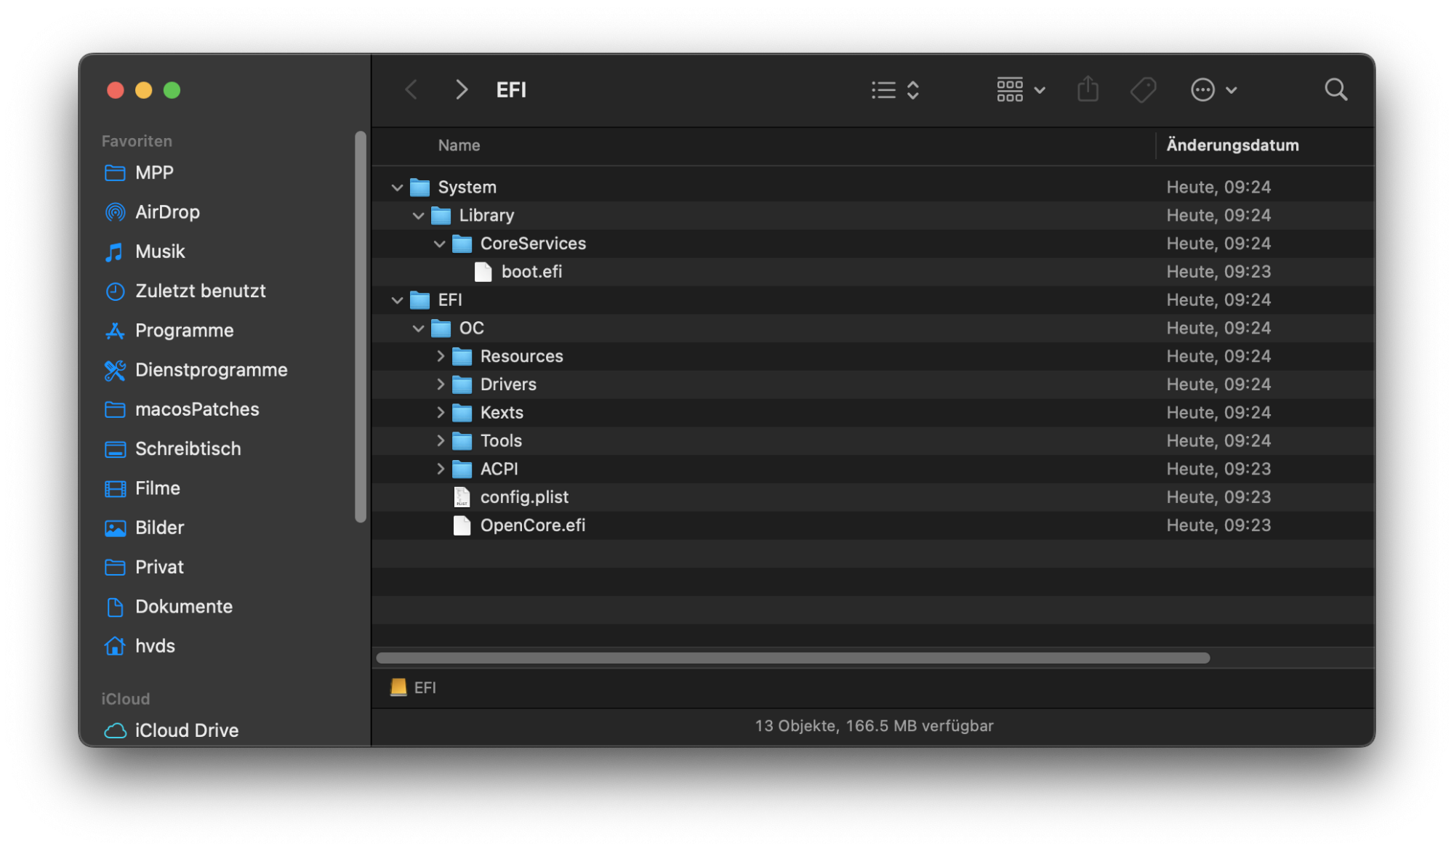This screenshot has height=851, width=1454.
Task: Click EFI in the path bar
Action: point(425,687)
